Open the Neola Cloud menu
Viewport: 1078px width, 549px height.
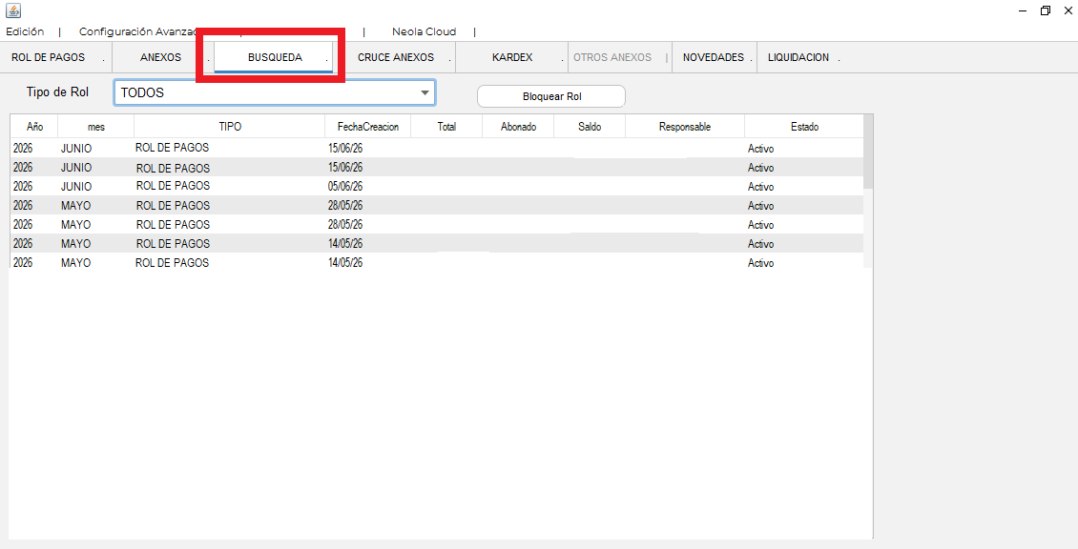pos(424,31)
